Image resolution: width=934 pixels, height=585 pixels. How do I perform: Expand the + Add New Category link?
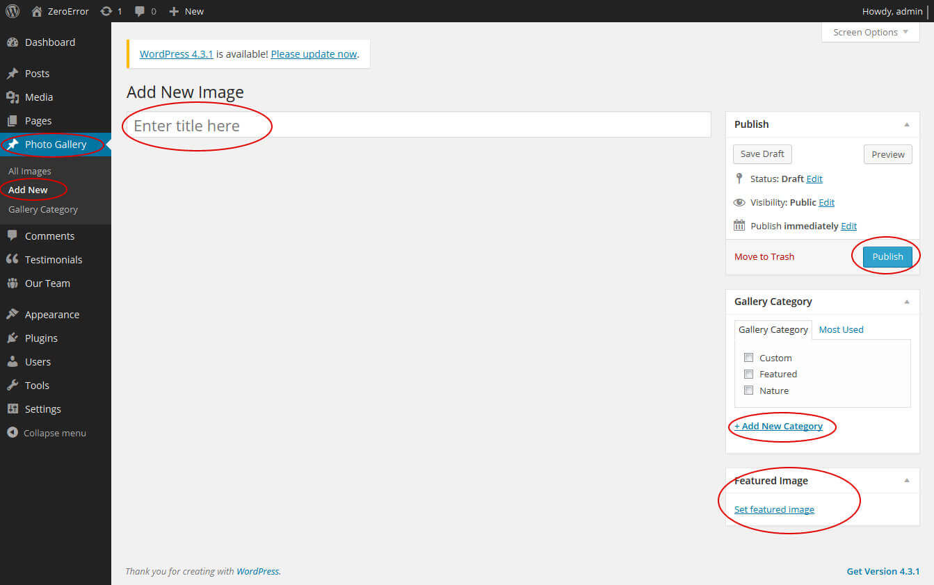pos(778,427)
